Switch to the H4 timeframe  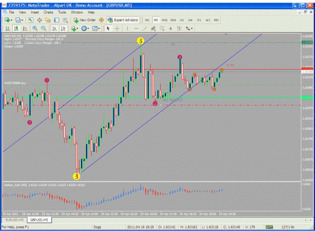point(190,20)
